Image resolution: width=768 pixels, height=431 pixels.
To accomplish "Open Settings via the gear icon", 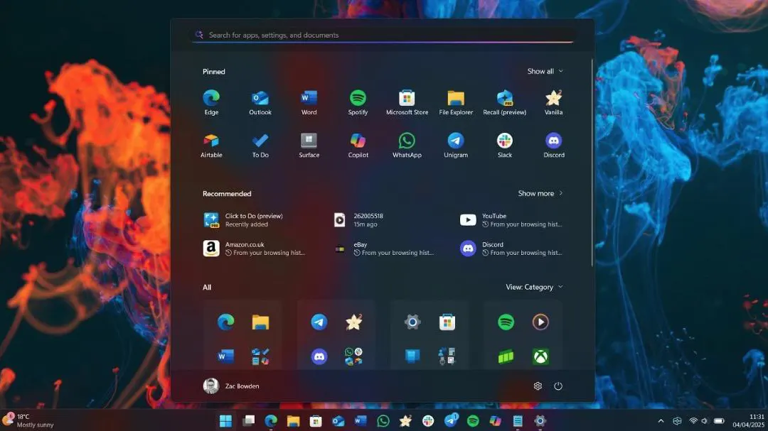I will [538, 386].
